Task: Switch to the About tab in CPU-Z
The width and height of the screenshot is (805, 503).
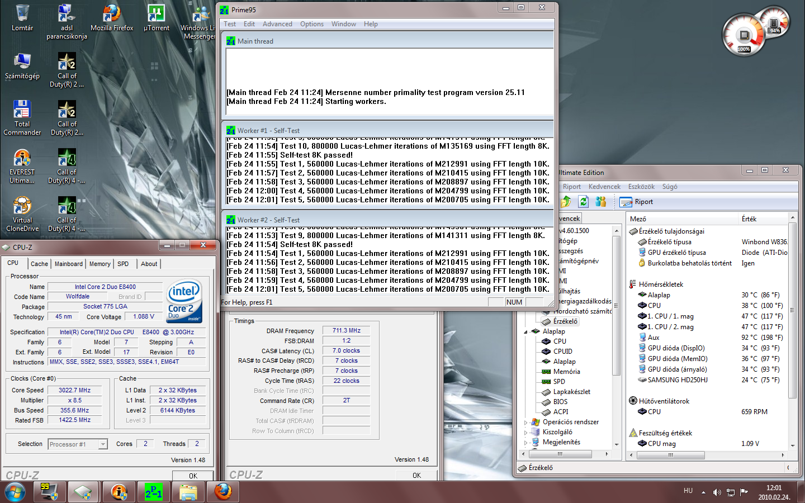Action: [149, 264]
